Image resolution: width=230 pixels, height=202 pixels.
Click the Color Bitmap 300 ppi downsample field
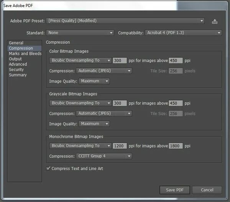coord(120,61)
